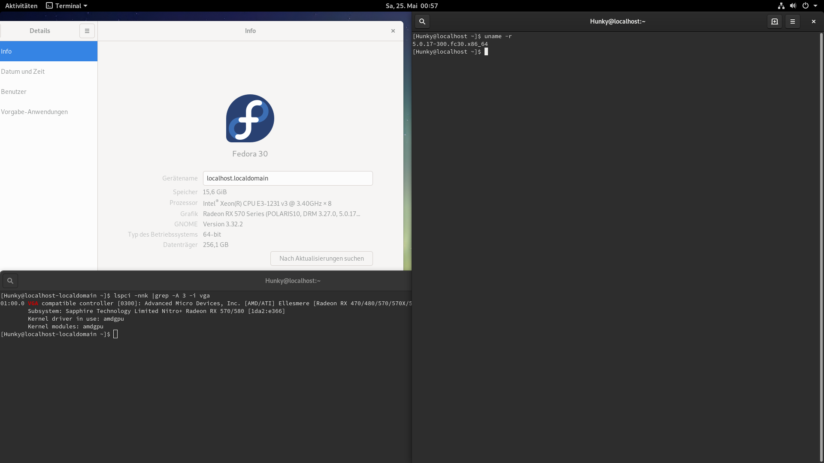Open the clock and calendar popover

412,6
